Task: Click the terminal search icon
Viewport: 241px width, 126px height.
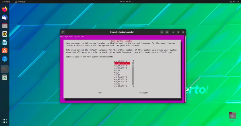Action: (x=162, y=32)
